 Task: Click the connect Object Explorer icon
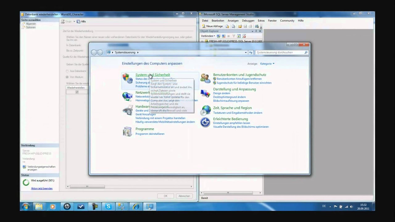click(219, 36)
